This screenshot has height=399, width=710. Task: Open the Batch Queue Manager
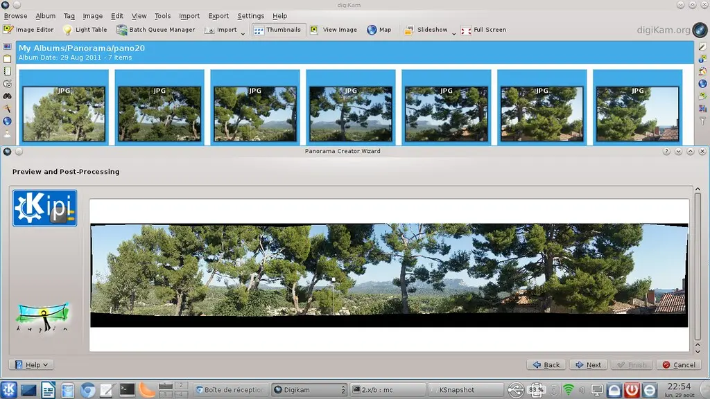pyautogui.click(x=156, y=30)
